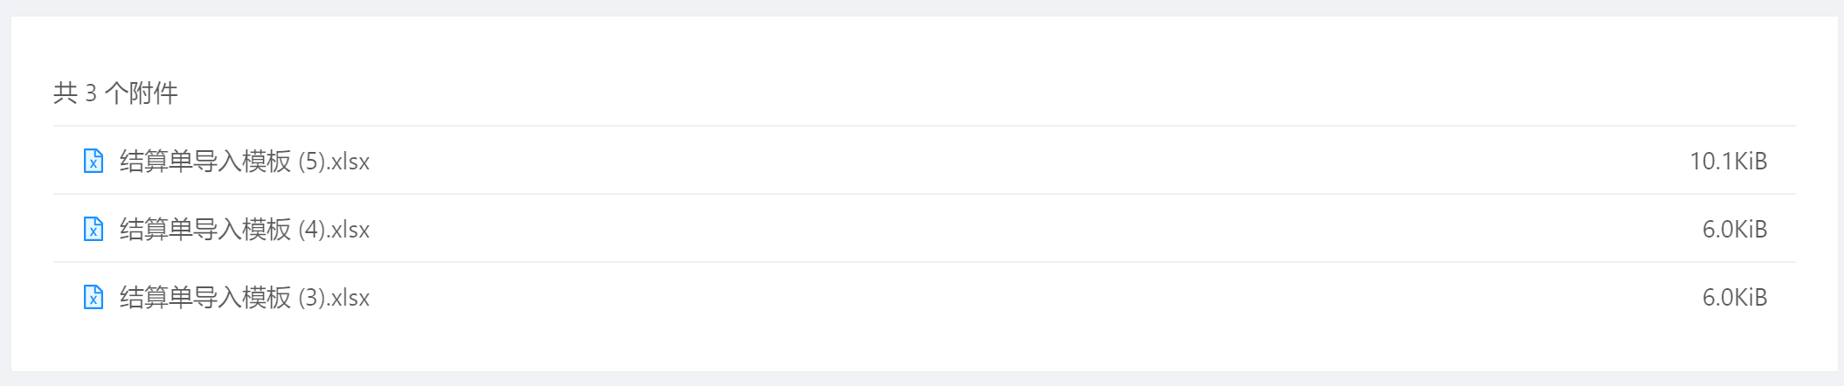Open attachment 结算单导入模板 (5).xlsx
The height and width of the screenshot is (386, 1844).
(x=244, y=162)
